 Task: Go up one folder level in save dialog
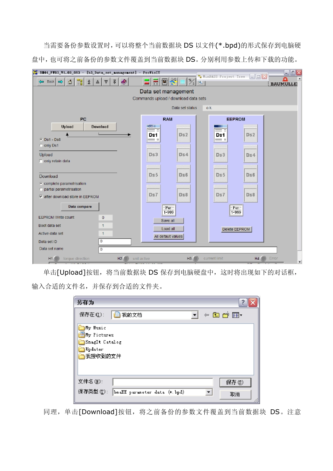216,315
